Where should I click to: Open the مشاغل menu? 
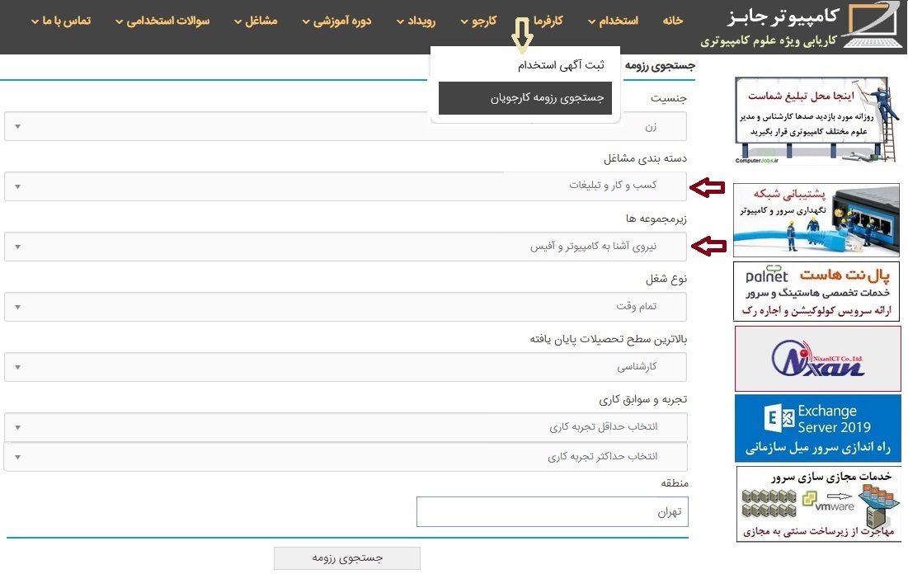tap(256, 21)
